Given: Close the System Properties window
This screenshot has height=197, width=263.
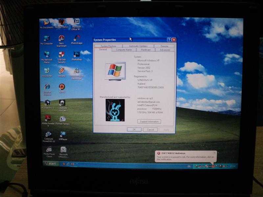Looking at the screenshot, I should point(174,40).
